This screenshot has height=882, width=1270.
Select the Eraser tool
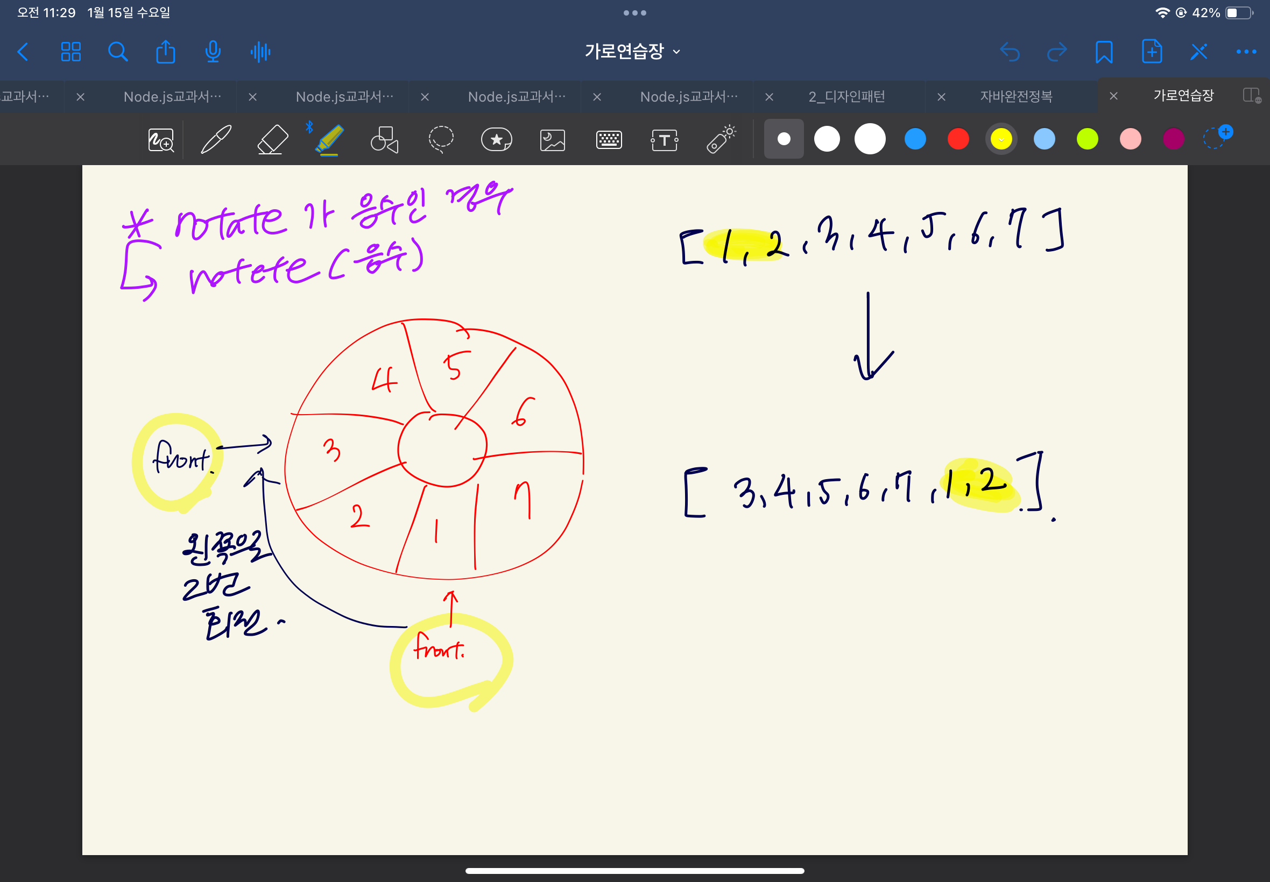pos(273,139)
